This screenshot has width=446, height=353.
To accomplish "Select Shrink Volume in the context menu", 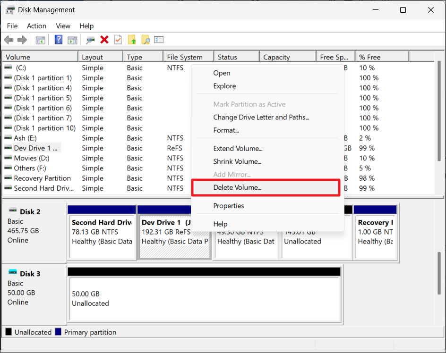I will 237,161.
